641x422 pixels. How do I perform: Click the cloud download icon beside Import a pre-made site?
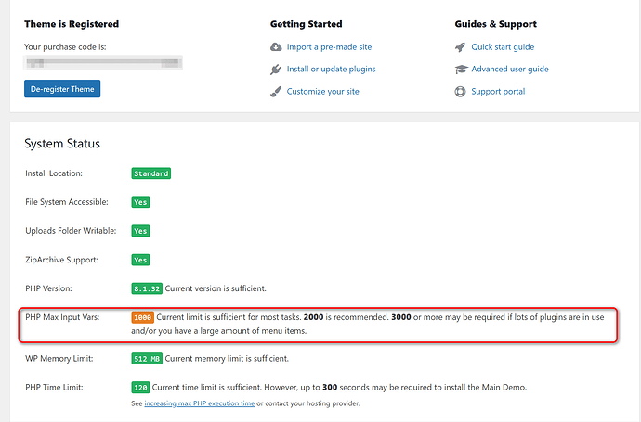pos(276,47)
